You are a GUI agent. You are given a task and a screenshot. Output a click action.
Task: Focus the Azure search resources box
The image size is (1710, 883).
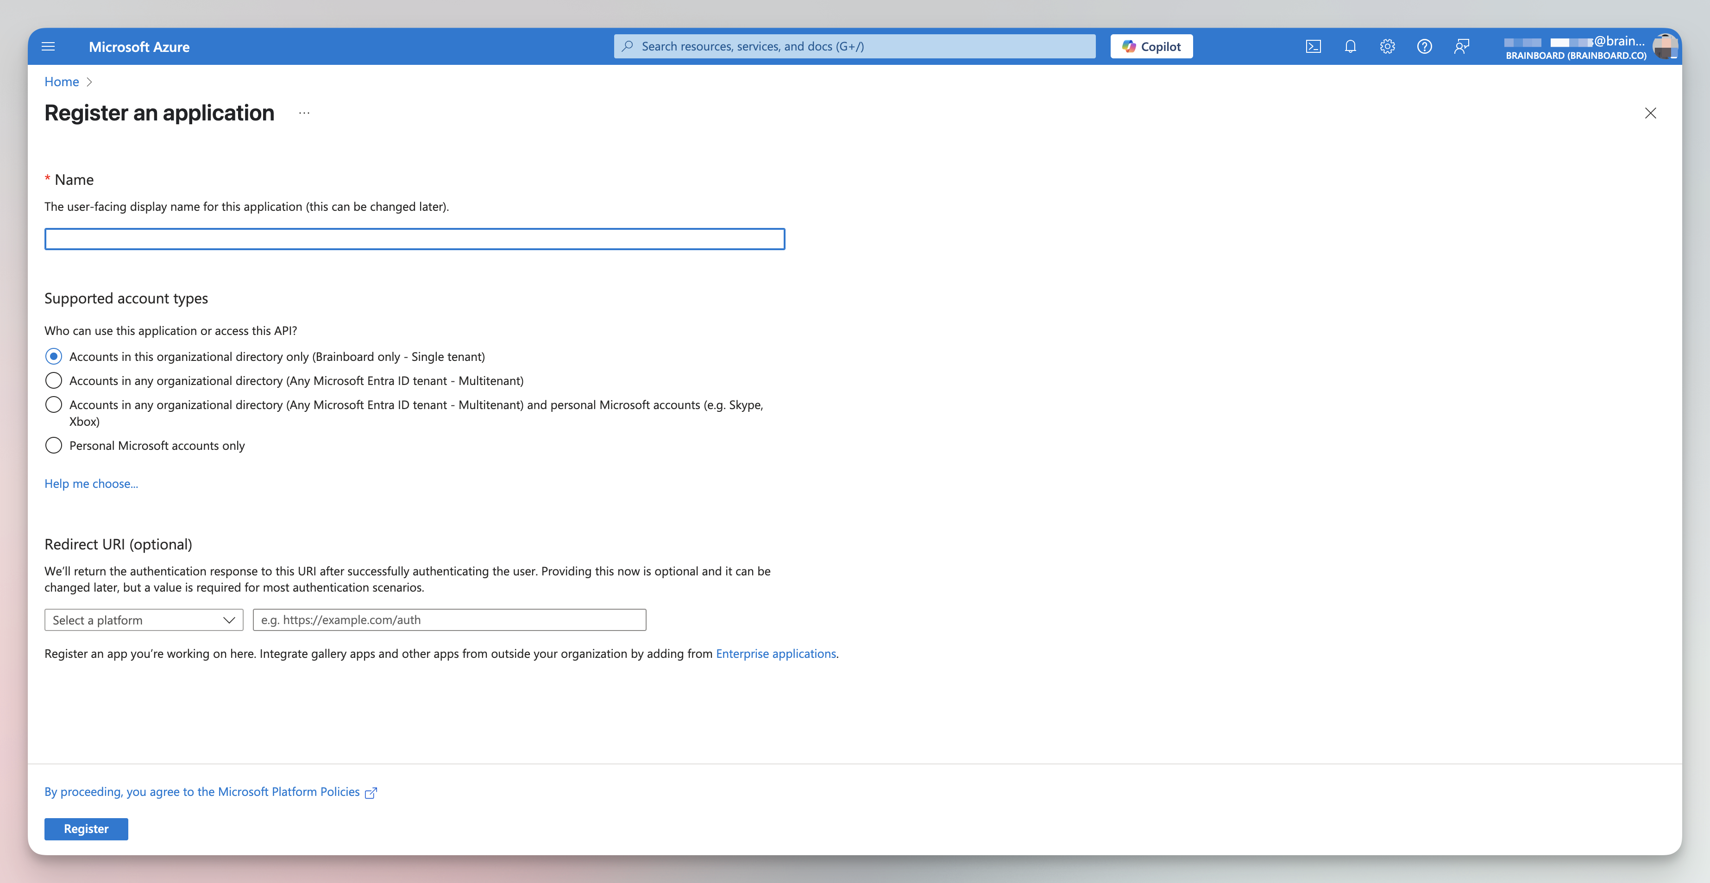click(855, 46)
